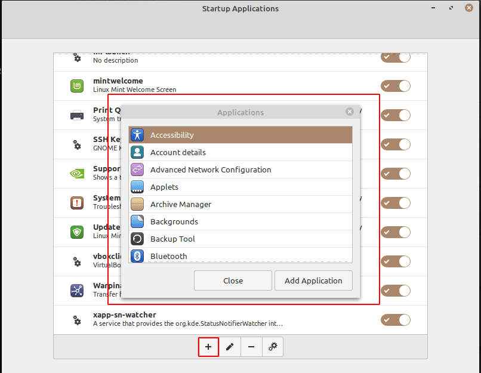481x373 pixels.
Task: Select Bluetooth entry in the list
Action: point(240,255)
